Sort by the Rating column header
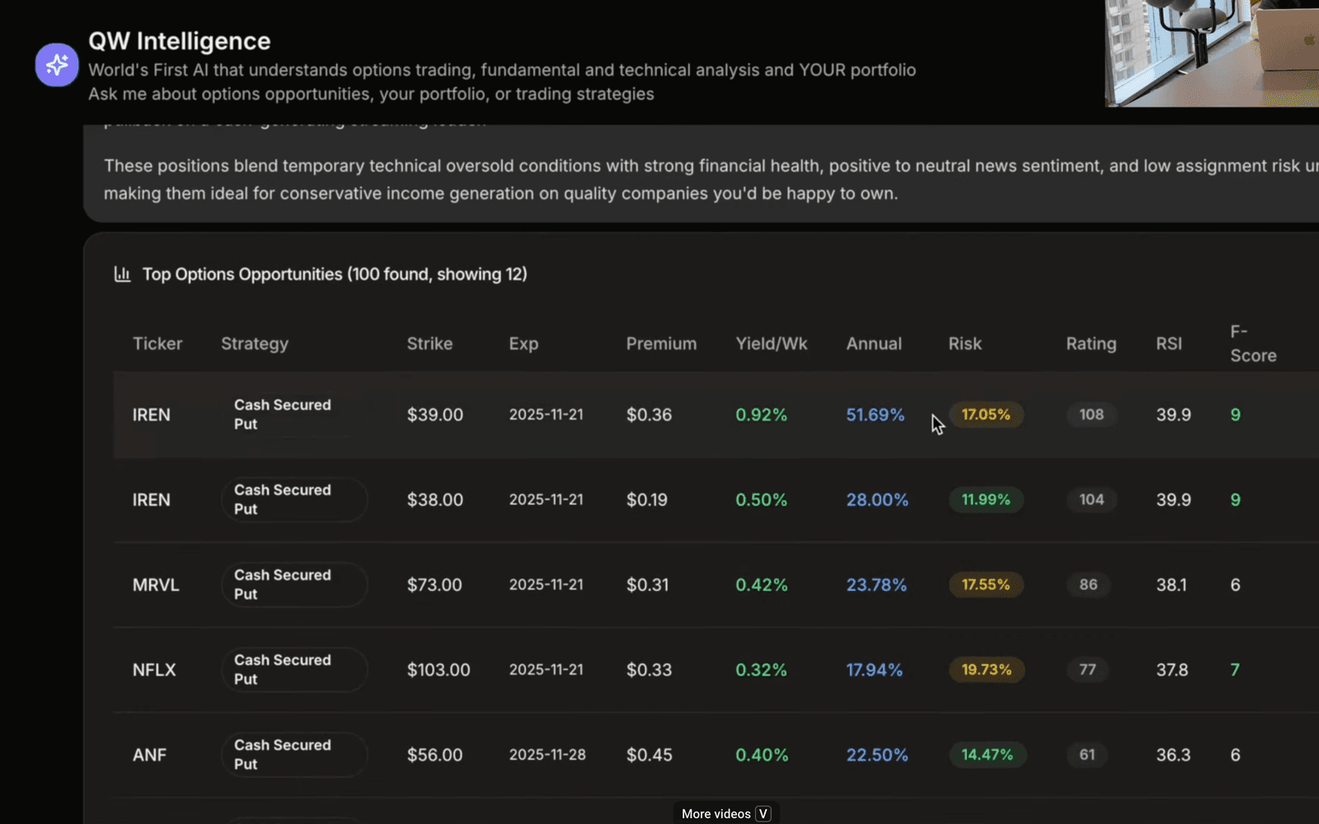Image resolution: width=1319 pixels, height=824 pixels. pyautogui.click(x=1091, y=344)
